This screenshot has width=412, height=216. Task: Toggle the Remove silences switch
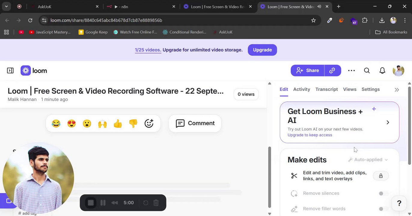(x=383, y=193)
